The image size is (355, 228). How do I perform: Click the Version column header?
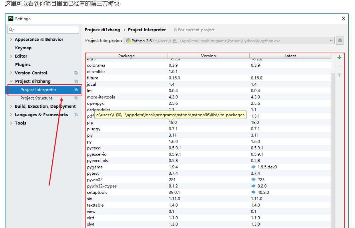pyautogui.click(x=208, y=56)
